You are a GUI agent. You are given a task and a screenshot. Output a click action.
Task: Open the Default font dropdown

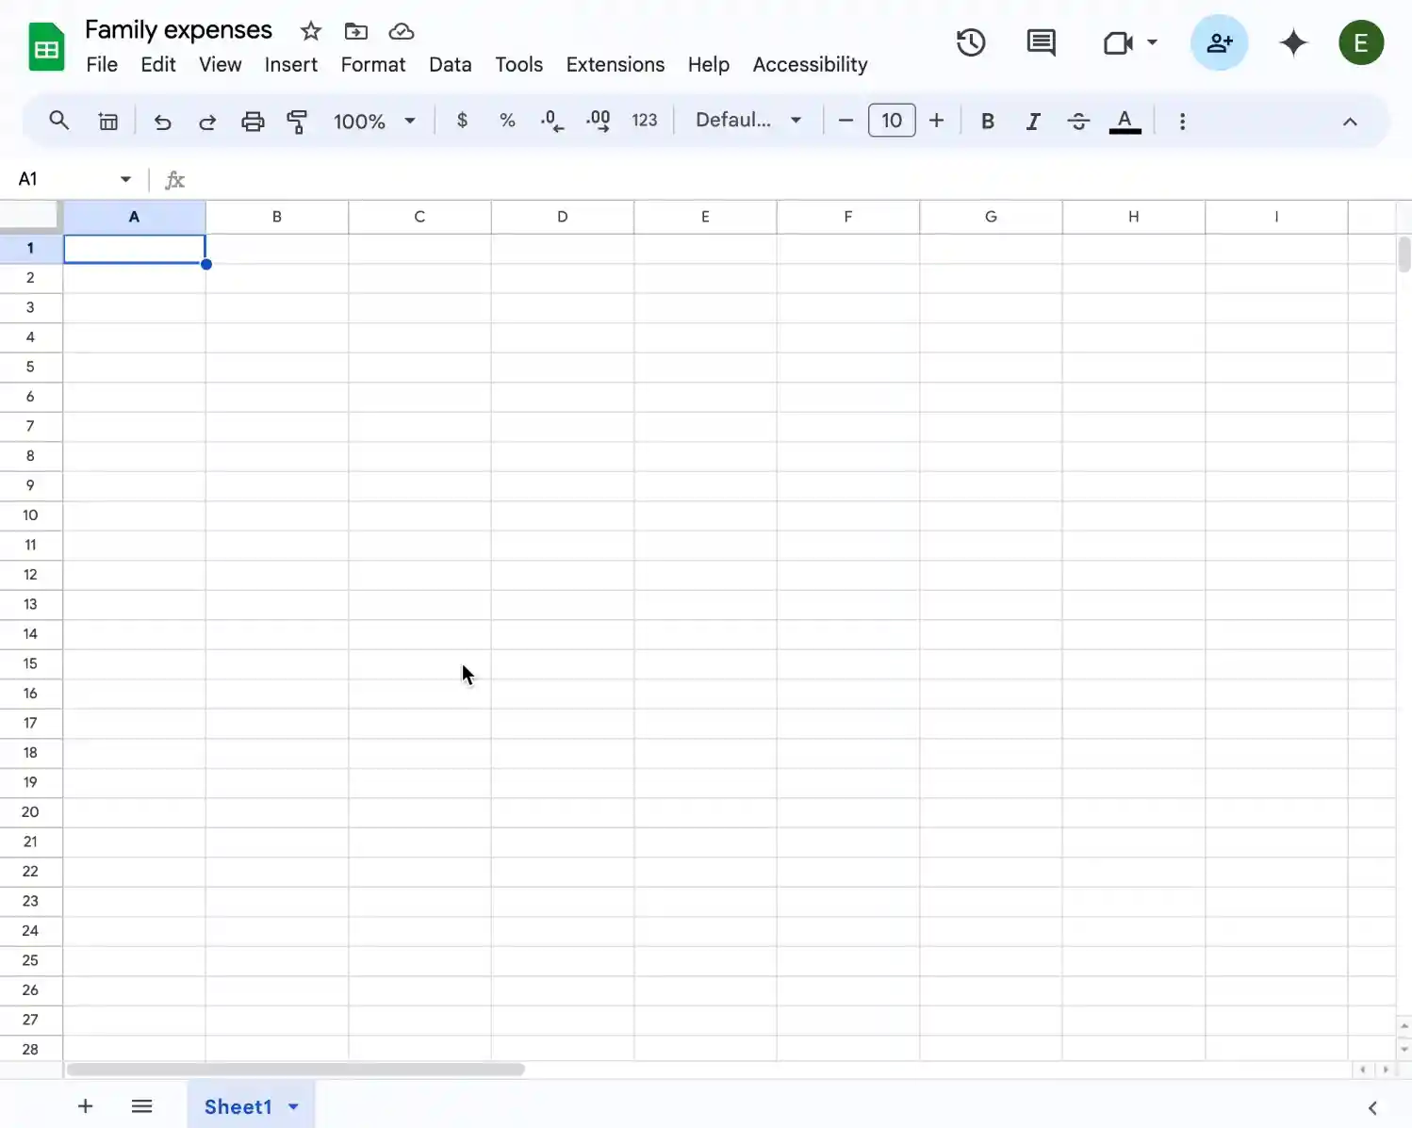(747, 121)
